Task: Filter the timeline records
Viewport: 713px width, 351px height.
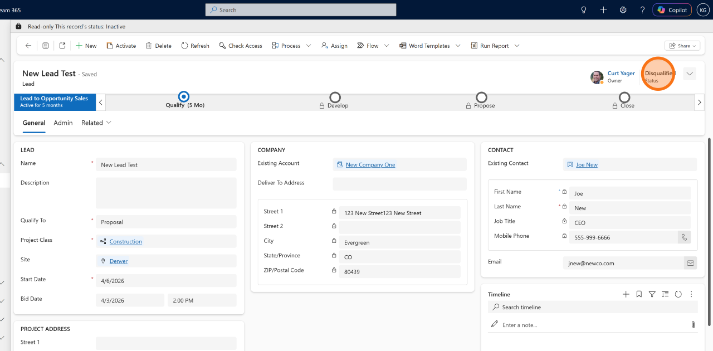Action: click(x=652, y=294)
